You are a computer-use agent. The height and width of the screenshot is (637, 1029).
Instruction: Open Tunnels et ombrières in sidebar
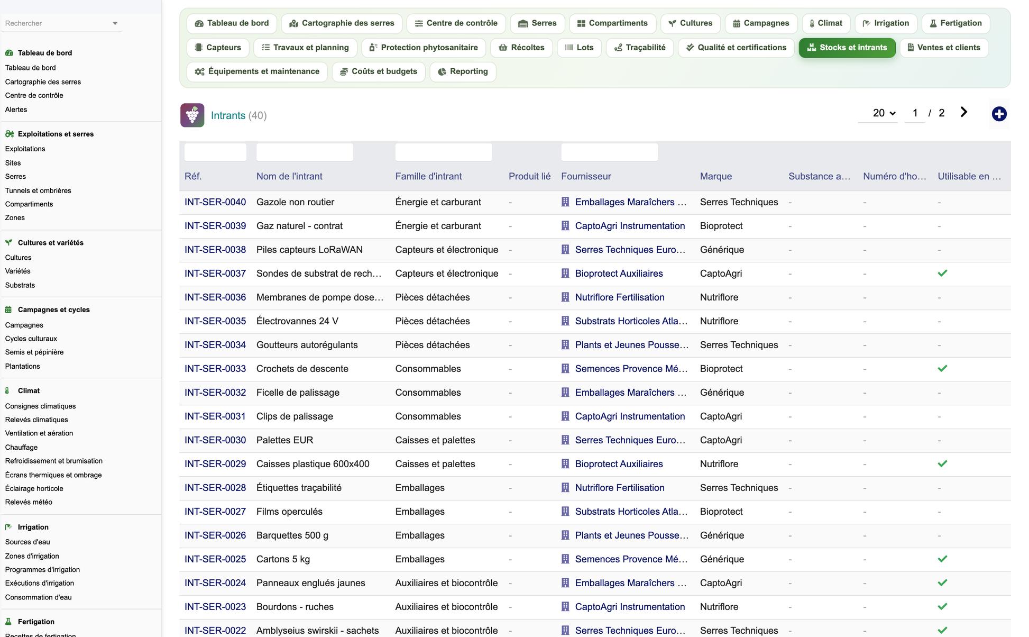[38, 190]
